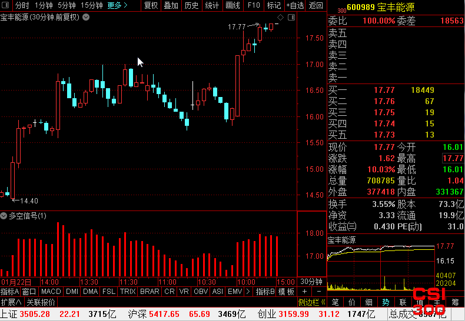Click the mini intraday chart thumbnail
This screenshot has height=321, width=465.
pos(381,267)
